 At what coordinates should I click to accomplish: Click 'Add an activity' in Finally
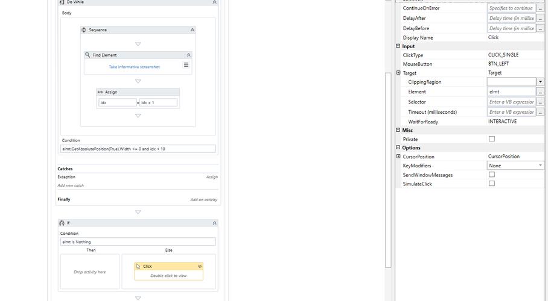click(204, 200)
